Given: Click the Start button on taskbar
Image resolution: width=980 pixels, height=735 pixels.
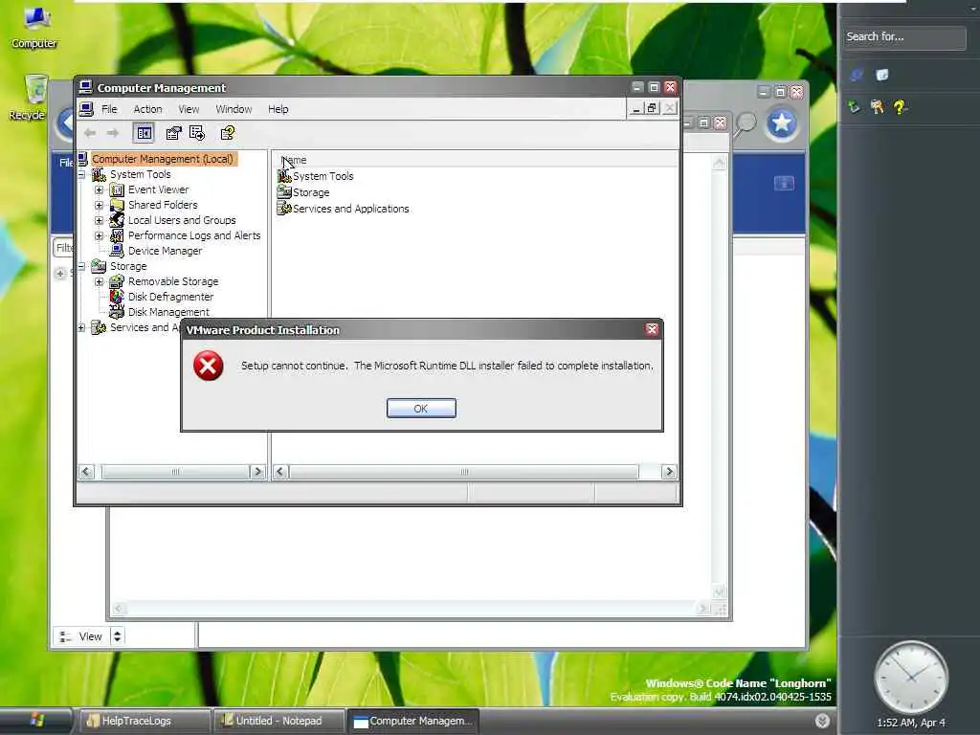Looking at the screenshot, I should click(35, 721).
